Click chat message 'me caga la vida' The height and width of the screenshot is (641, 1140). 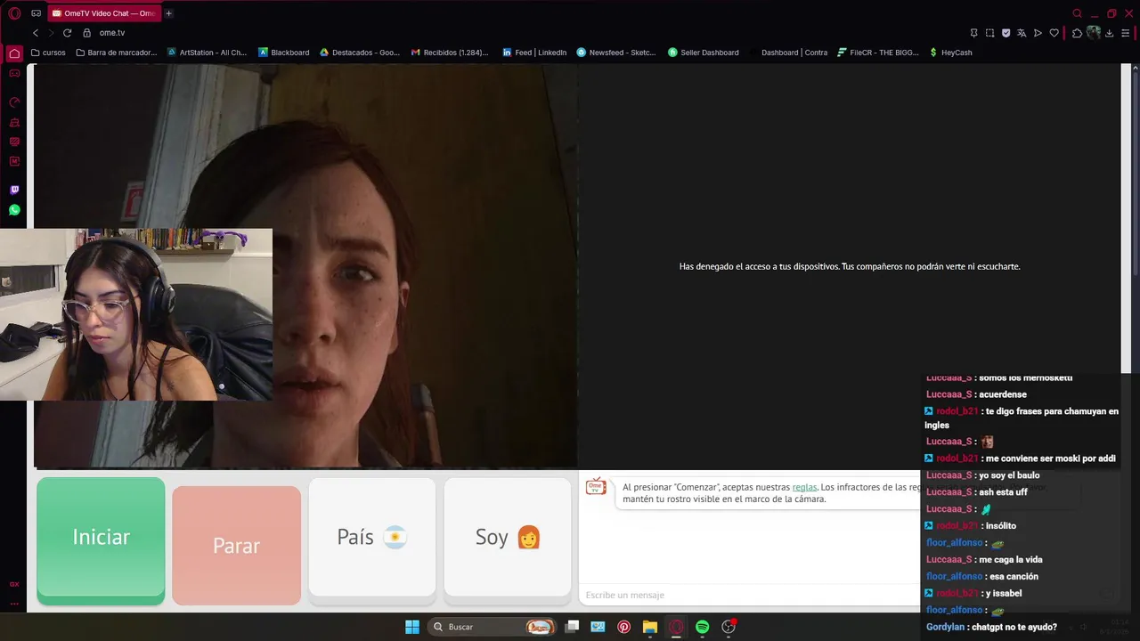1010,559
